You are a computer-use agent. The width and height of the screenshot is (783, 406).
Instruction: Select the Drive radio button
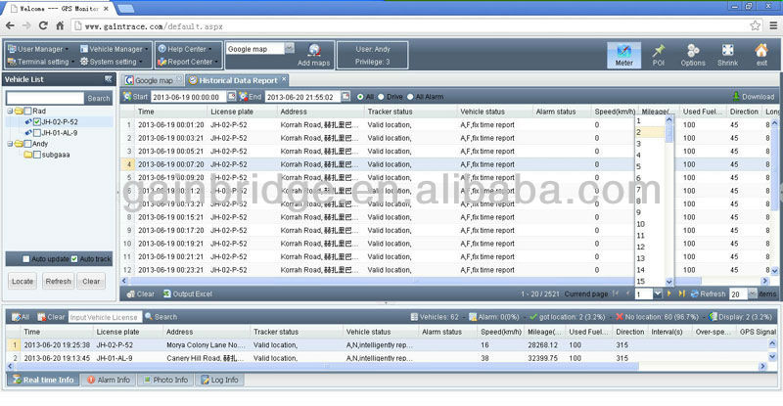point(382,97)
